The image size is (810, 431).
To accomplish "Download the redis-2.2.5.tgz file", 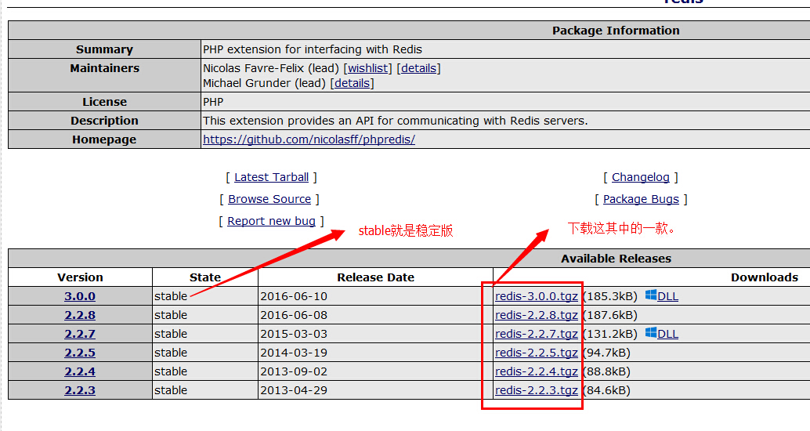I will click(536, 353).
